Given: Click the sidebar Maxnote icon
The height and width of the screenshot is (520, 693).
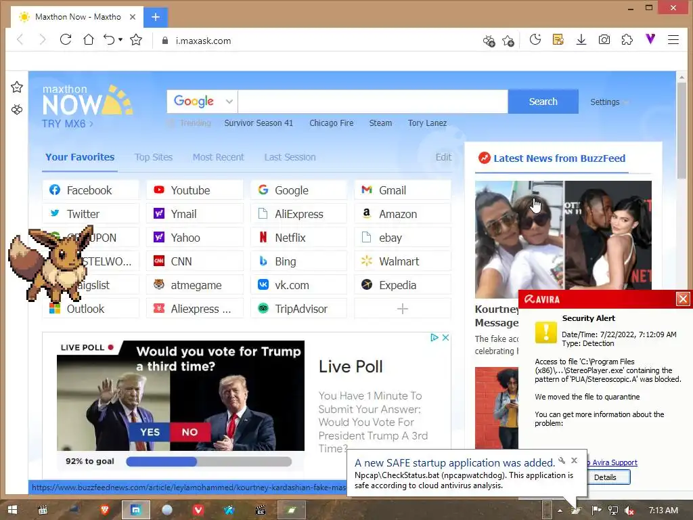Looking at the screenshot, I should click(17, 109).
